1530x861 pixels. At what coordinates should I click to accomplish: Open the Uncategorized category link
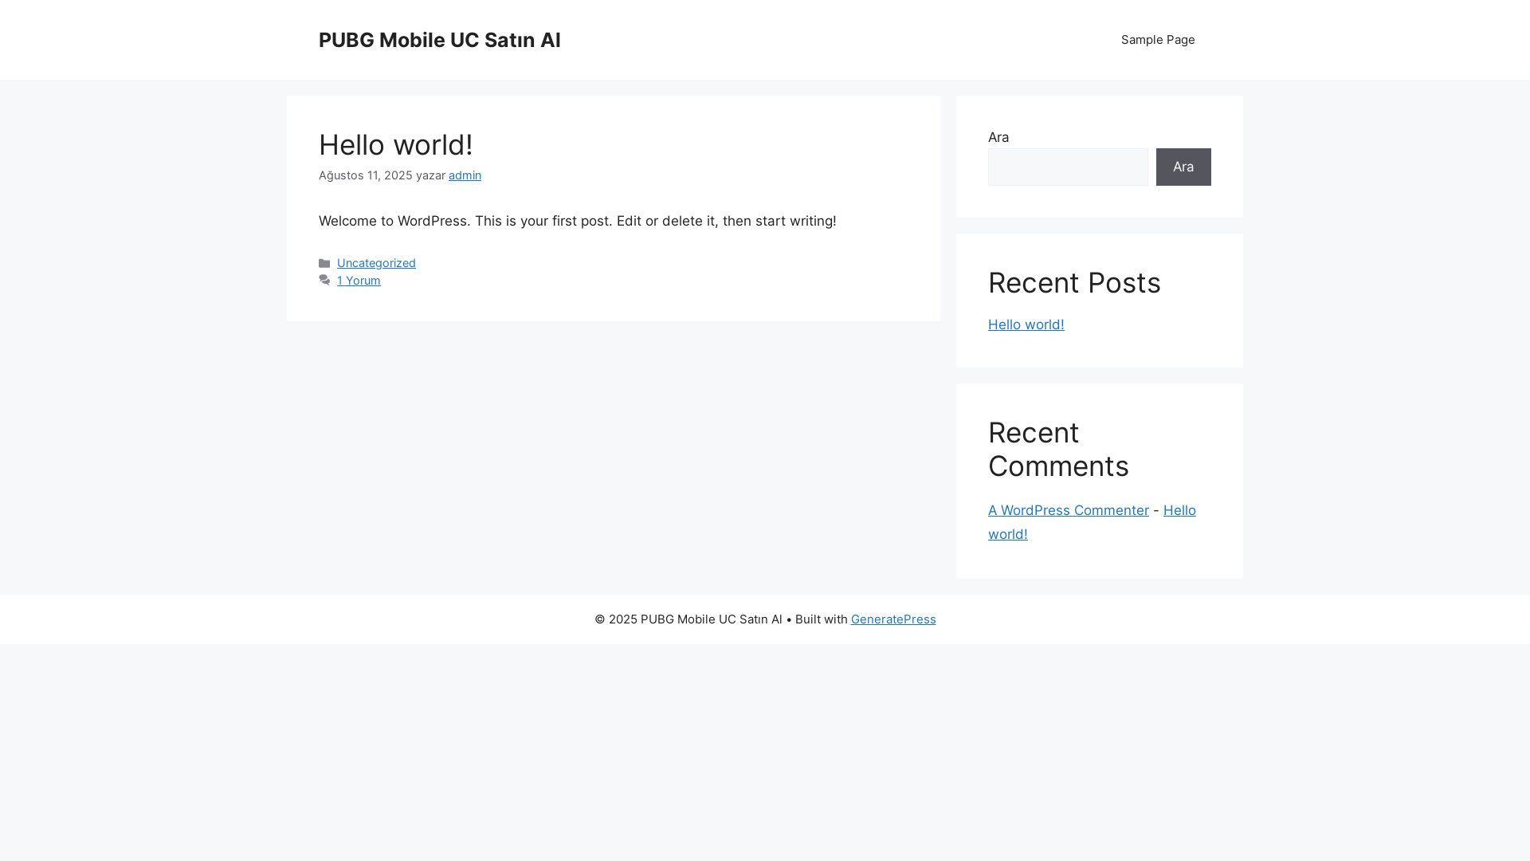[376, 263]
